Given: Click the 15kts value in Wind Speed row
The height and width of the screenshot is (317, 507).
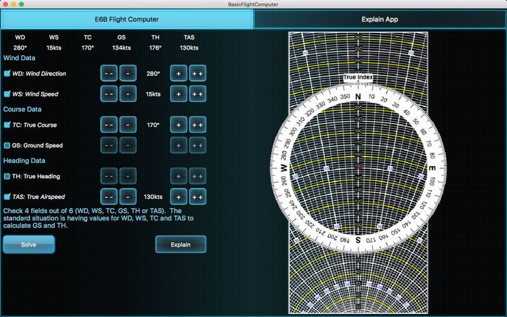Looking at the screenshot, I should 153,94.
